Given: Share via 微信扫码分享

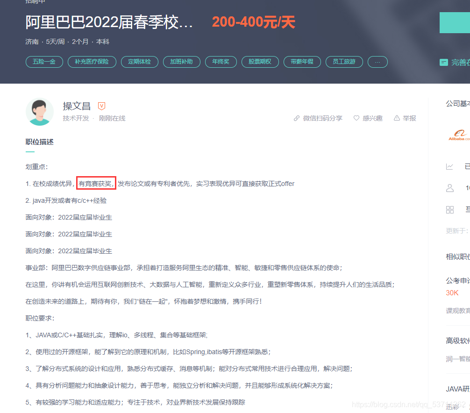Looking at the screenshot, I should (322, 118).
